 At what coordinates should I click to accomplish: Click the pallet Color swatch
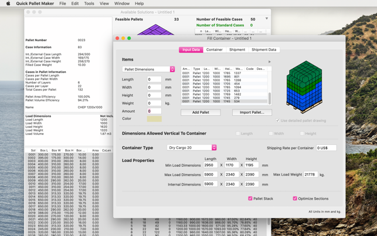154,119
